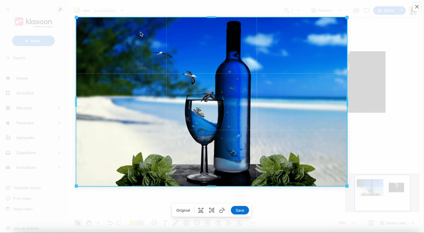This screenshot has height=233, width=424.
Task: Open the timer icon in top bar
Action: coord(356,11)
